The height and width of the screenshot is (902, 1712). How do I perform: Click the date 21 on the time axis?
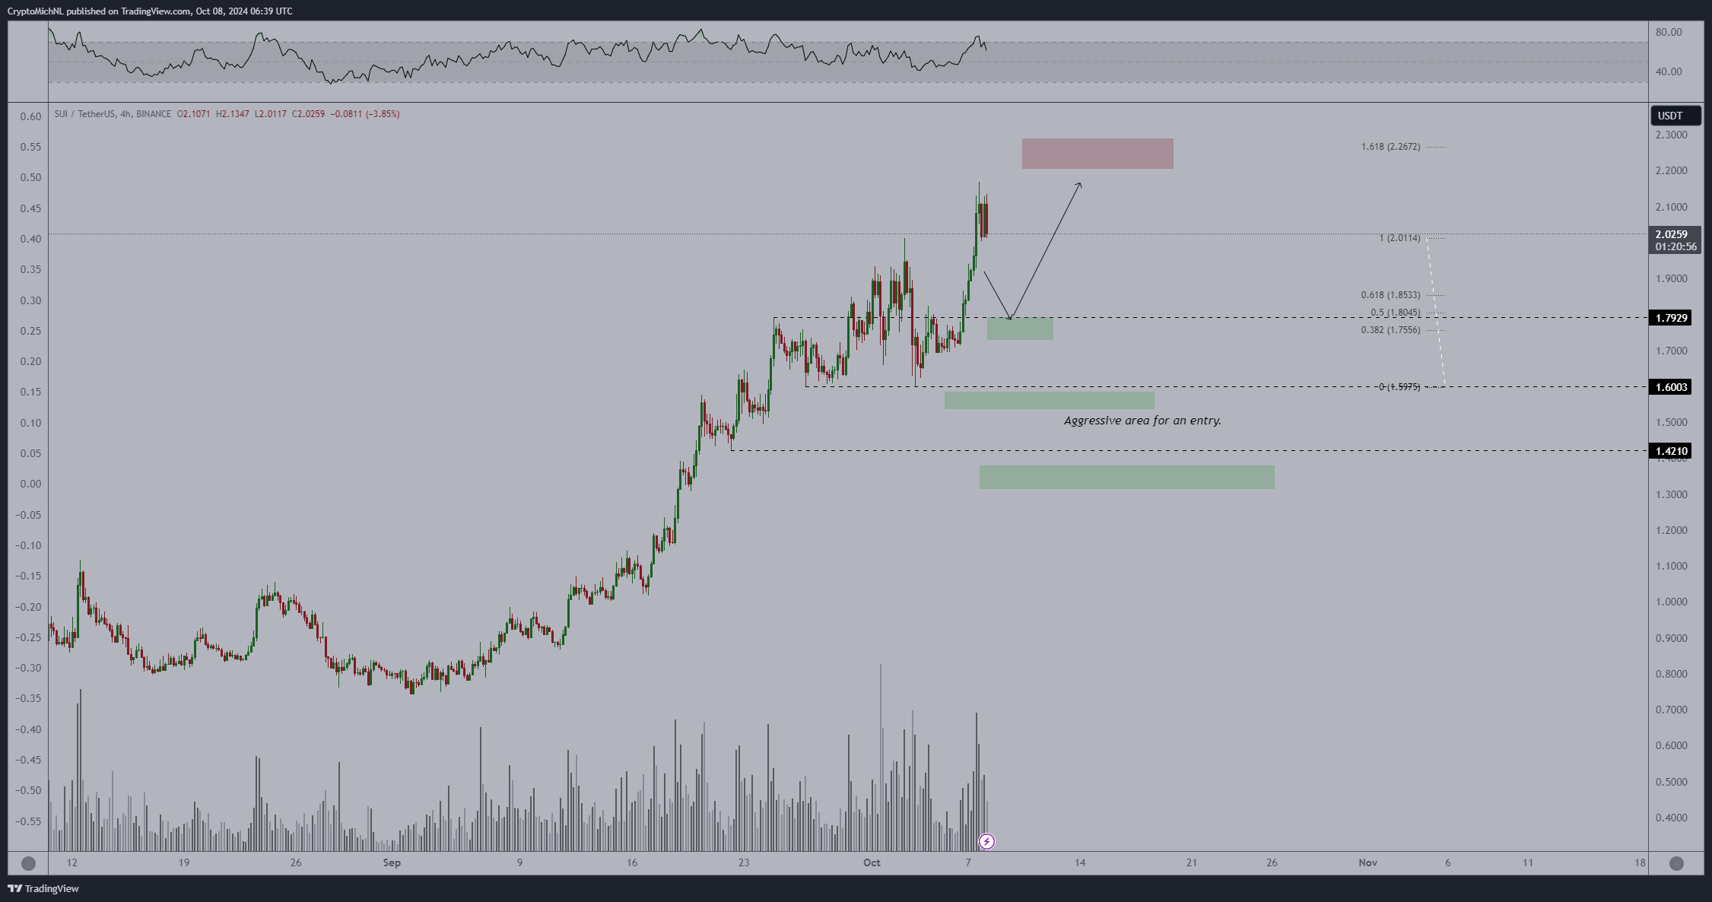pyautogui.click(x=1192, y=862)
